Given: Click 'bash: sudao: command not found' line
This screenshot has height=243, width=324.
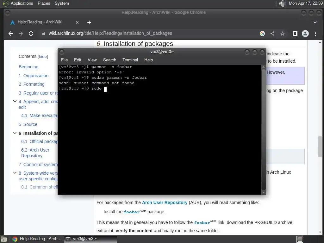Looking at the screenshot, I should (x=97, y=83).
